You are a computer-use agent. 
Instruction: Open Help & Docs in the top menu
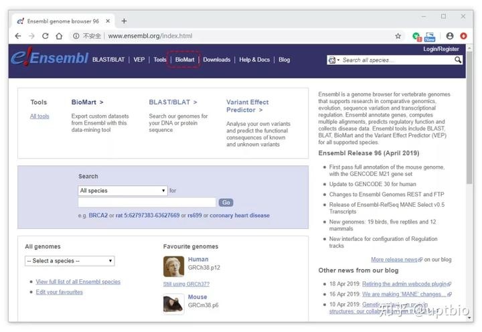[x=254, y=60]
